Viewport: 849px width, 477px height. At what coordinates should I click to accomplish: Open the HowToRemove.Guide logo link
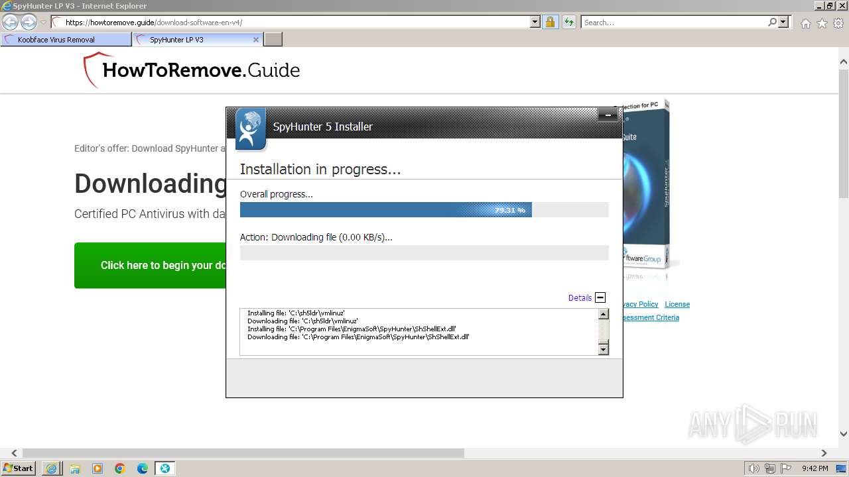tap(192, 70)
